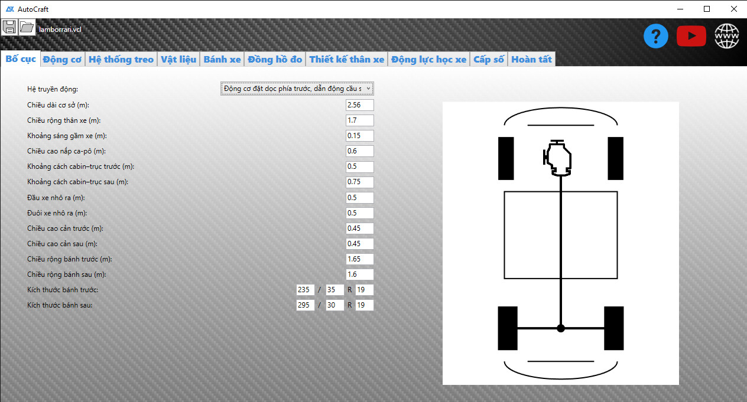747x402 pixels.
Task: Select rear tire aspect ratio field 30
Action: pos(334,305)
